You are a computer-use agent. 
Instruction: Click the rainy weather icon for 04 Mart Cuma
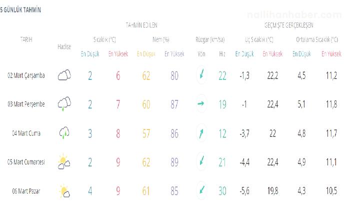(64, 132)
